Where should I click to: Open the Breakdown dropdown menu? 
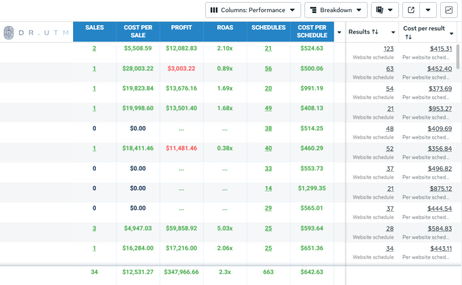tap(336, 10)
